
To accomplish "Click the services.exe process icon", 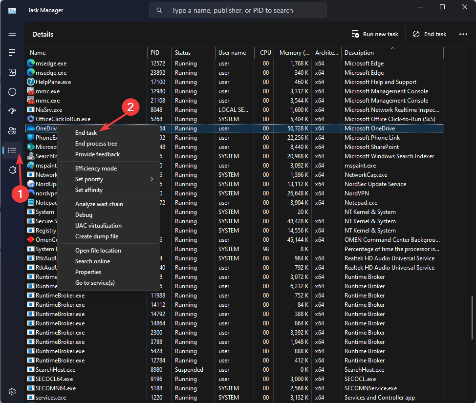I will point(31,397).
